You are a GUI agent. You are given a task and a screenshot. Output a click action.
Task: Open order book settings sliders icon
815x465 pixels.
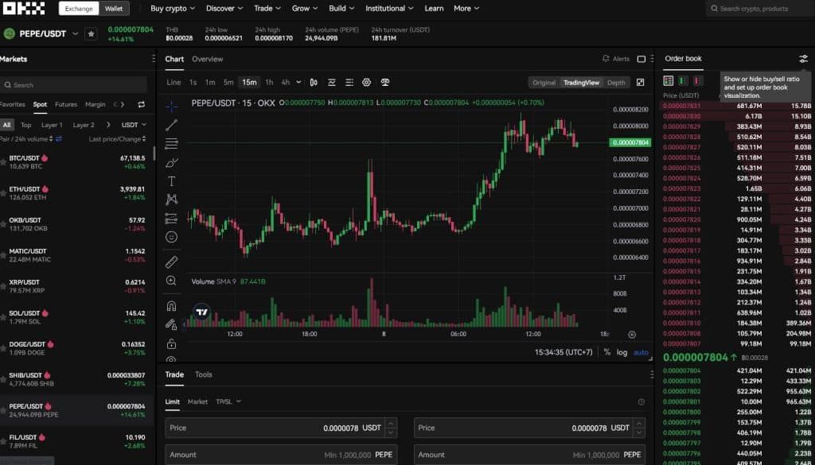(x=804, y=59)
